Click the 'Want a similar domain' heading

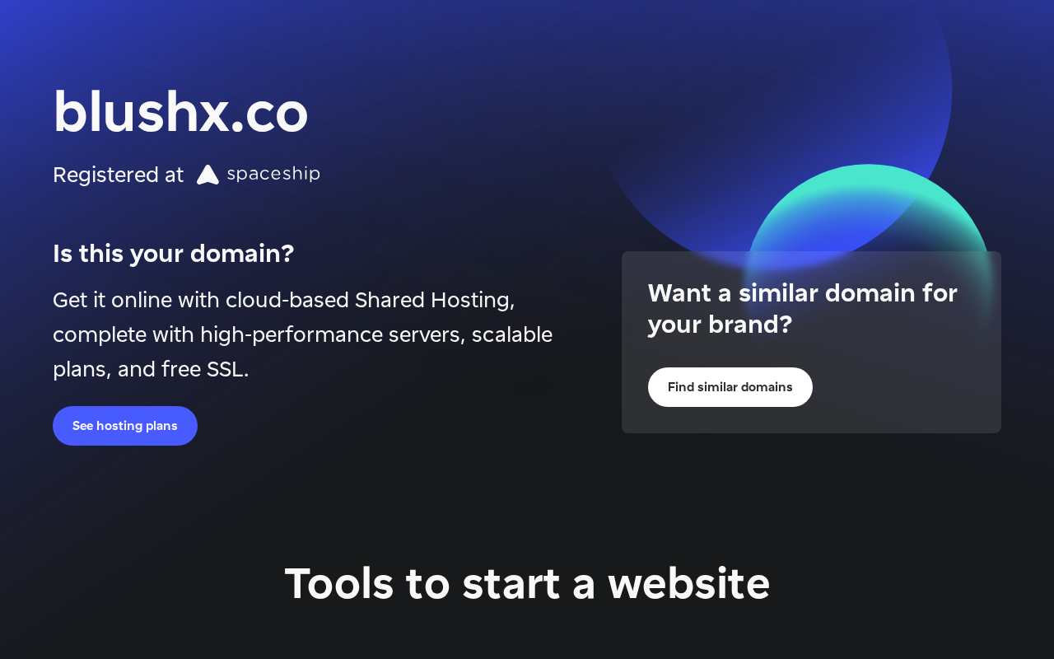click(x=803, y=308)
